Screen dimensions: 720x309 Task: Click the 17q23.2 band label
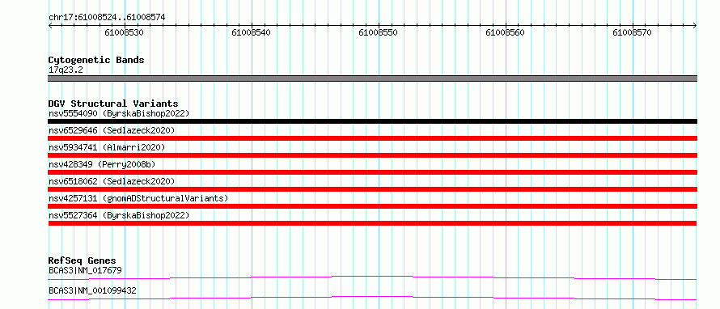pyautogui.click(x=66, y=70)
